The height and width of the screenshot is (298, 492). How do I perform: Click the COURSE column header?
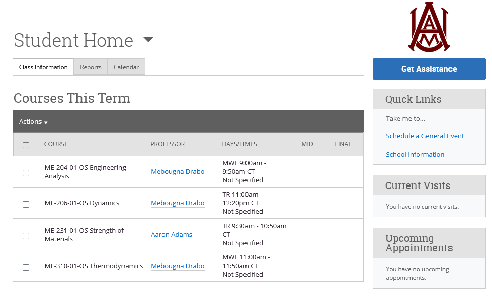coord(56,144)
